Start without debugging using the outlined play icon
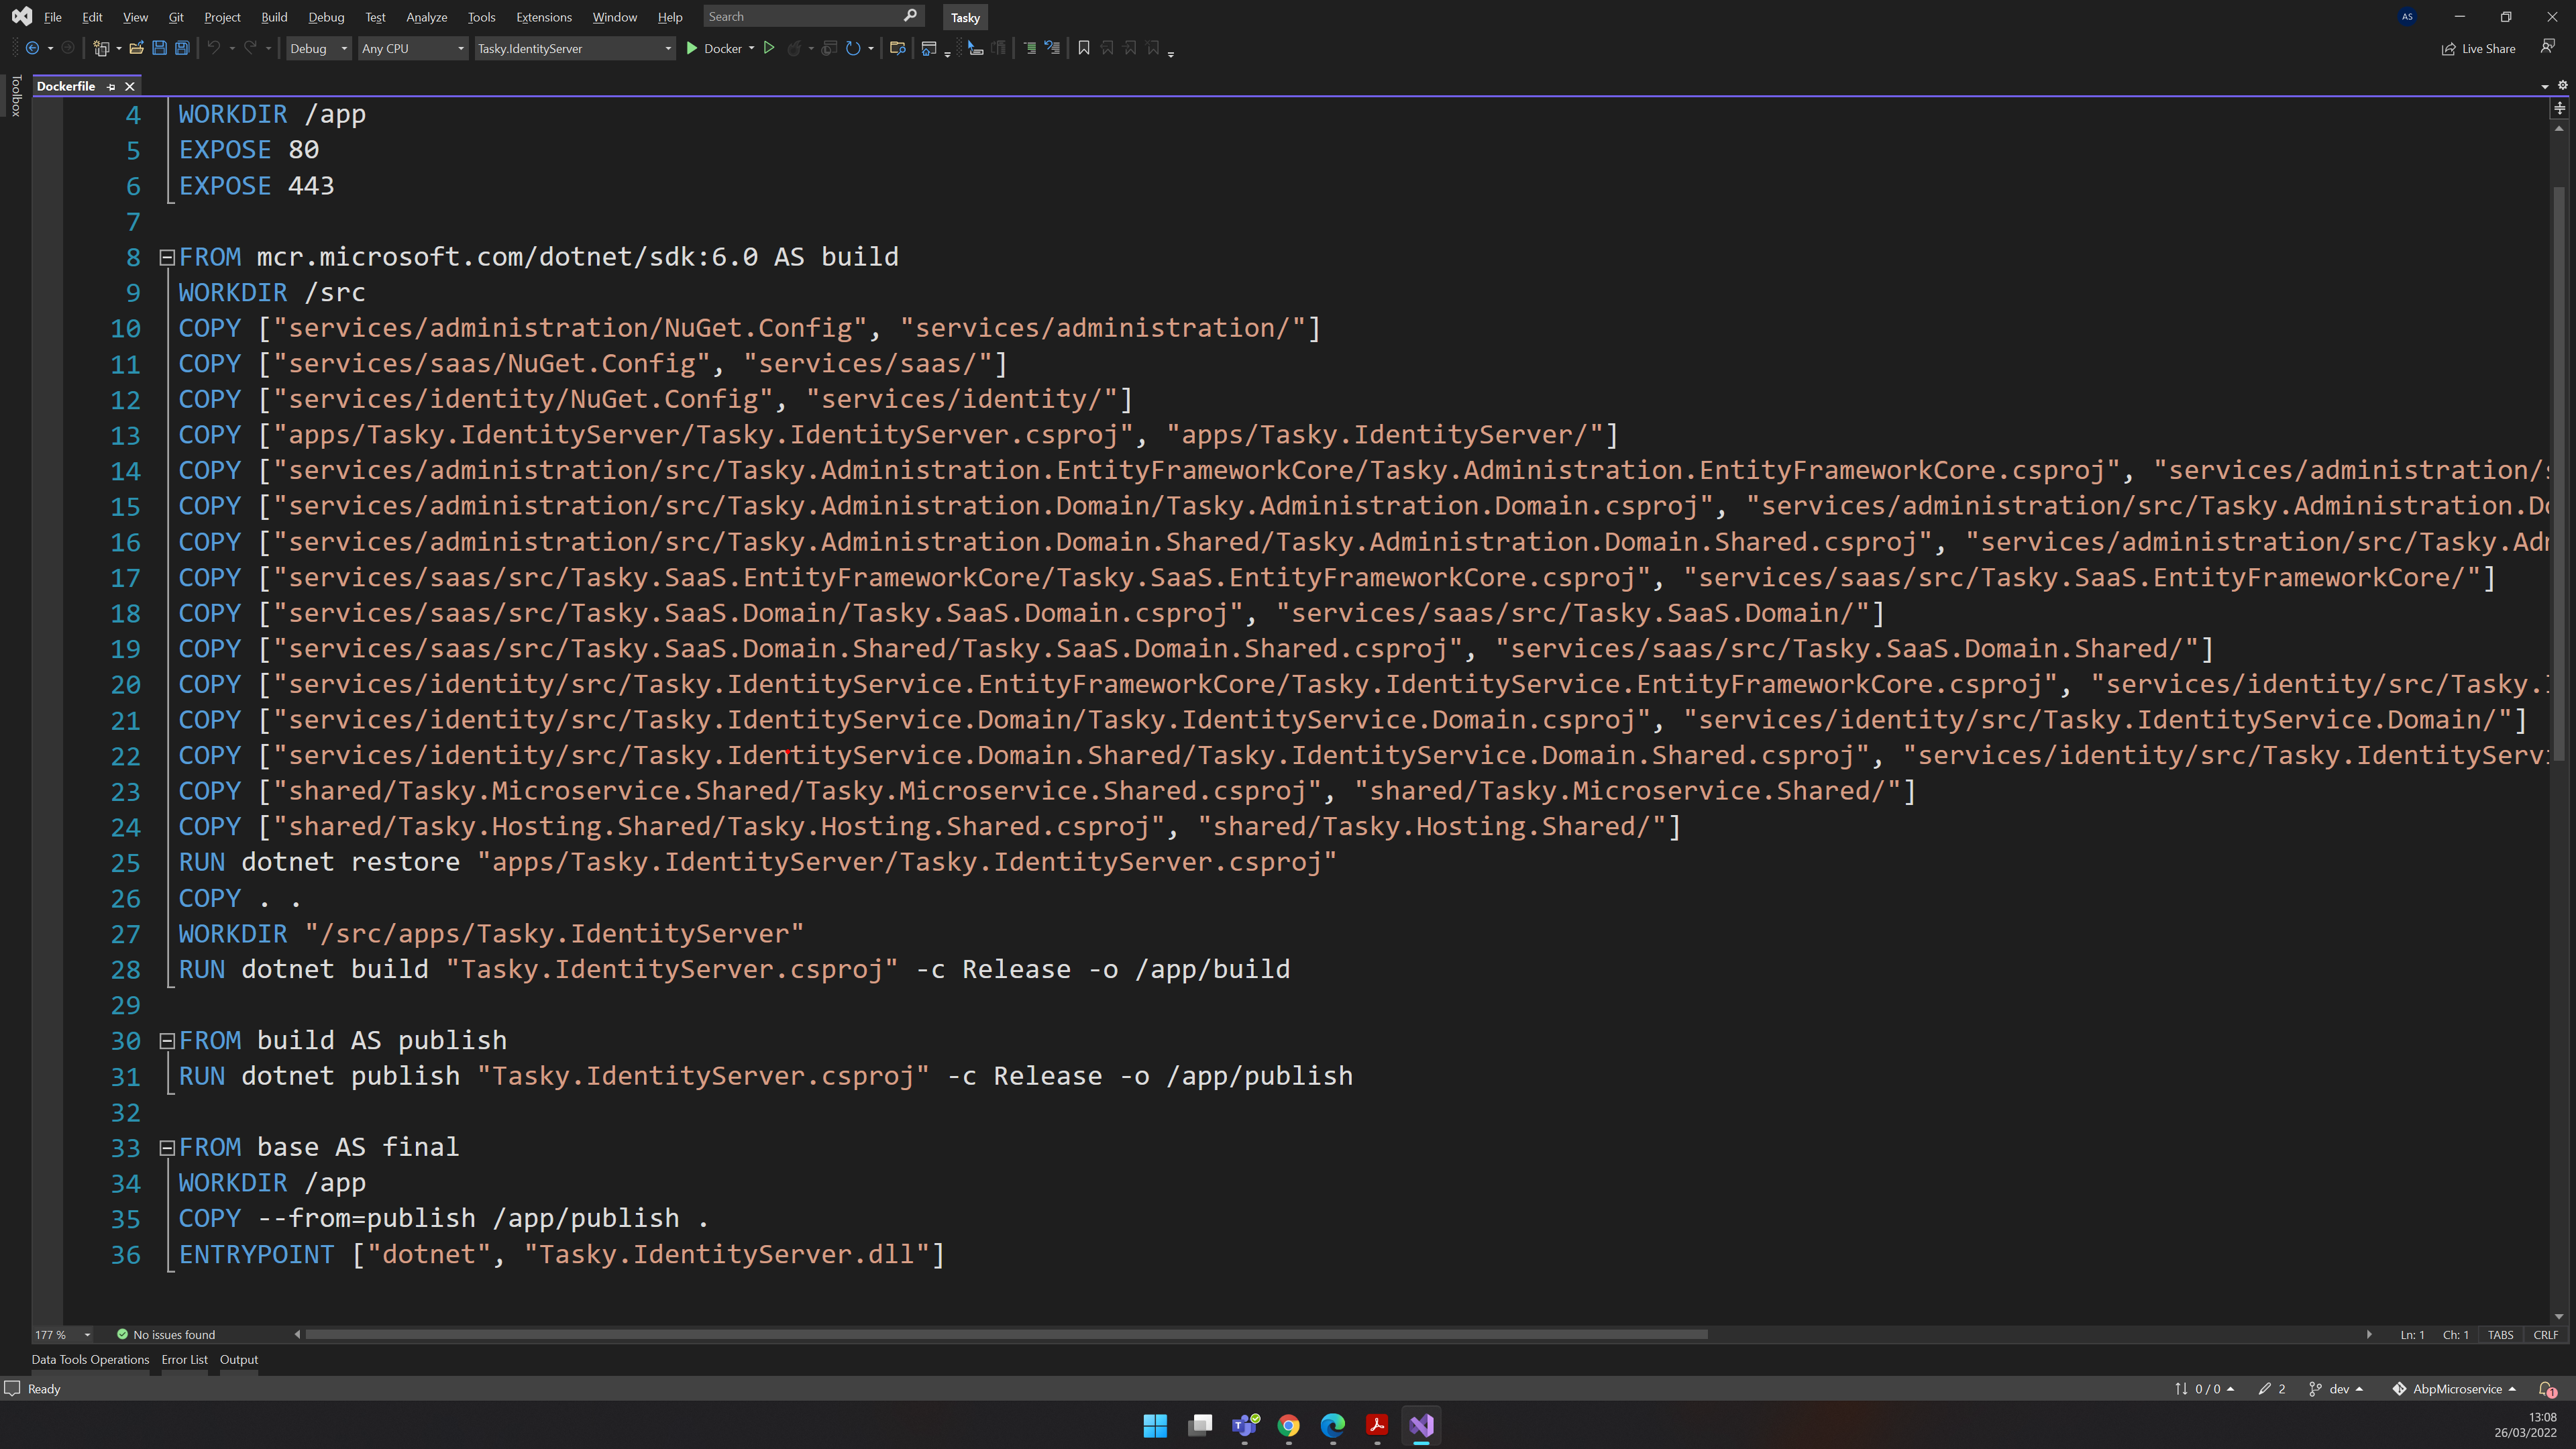2576x1449 pixels. point(769,48)
